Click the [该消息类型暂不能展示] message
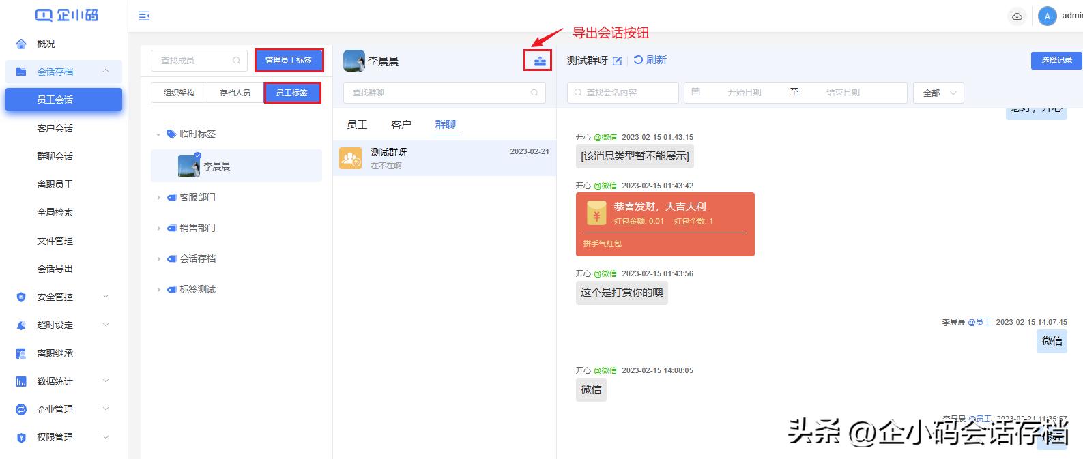 point(635,156)
